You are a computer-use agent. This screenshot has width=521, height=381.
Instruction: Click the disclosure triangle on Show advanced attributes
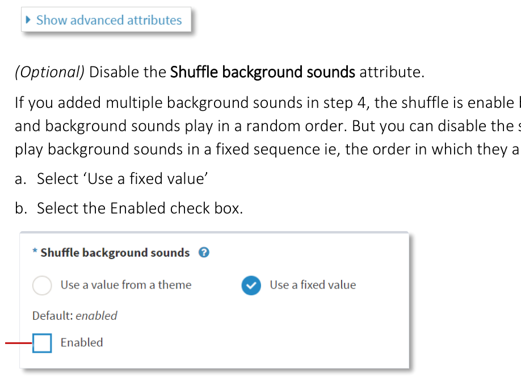click(29, 19)
